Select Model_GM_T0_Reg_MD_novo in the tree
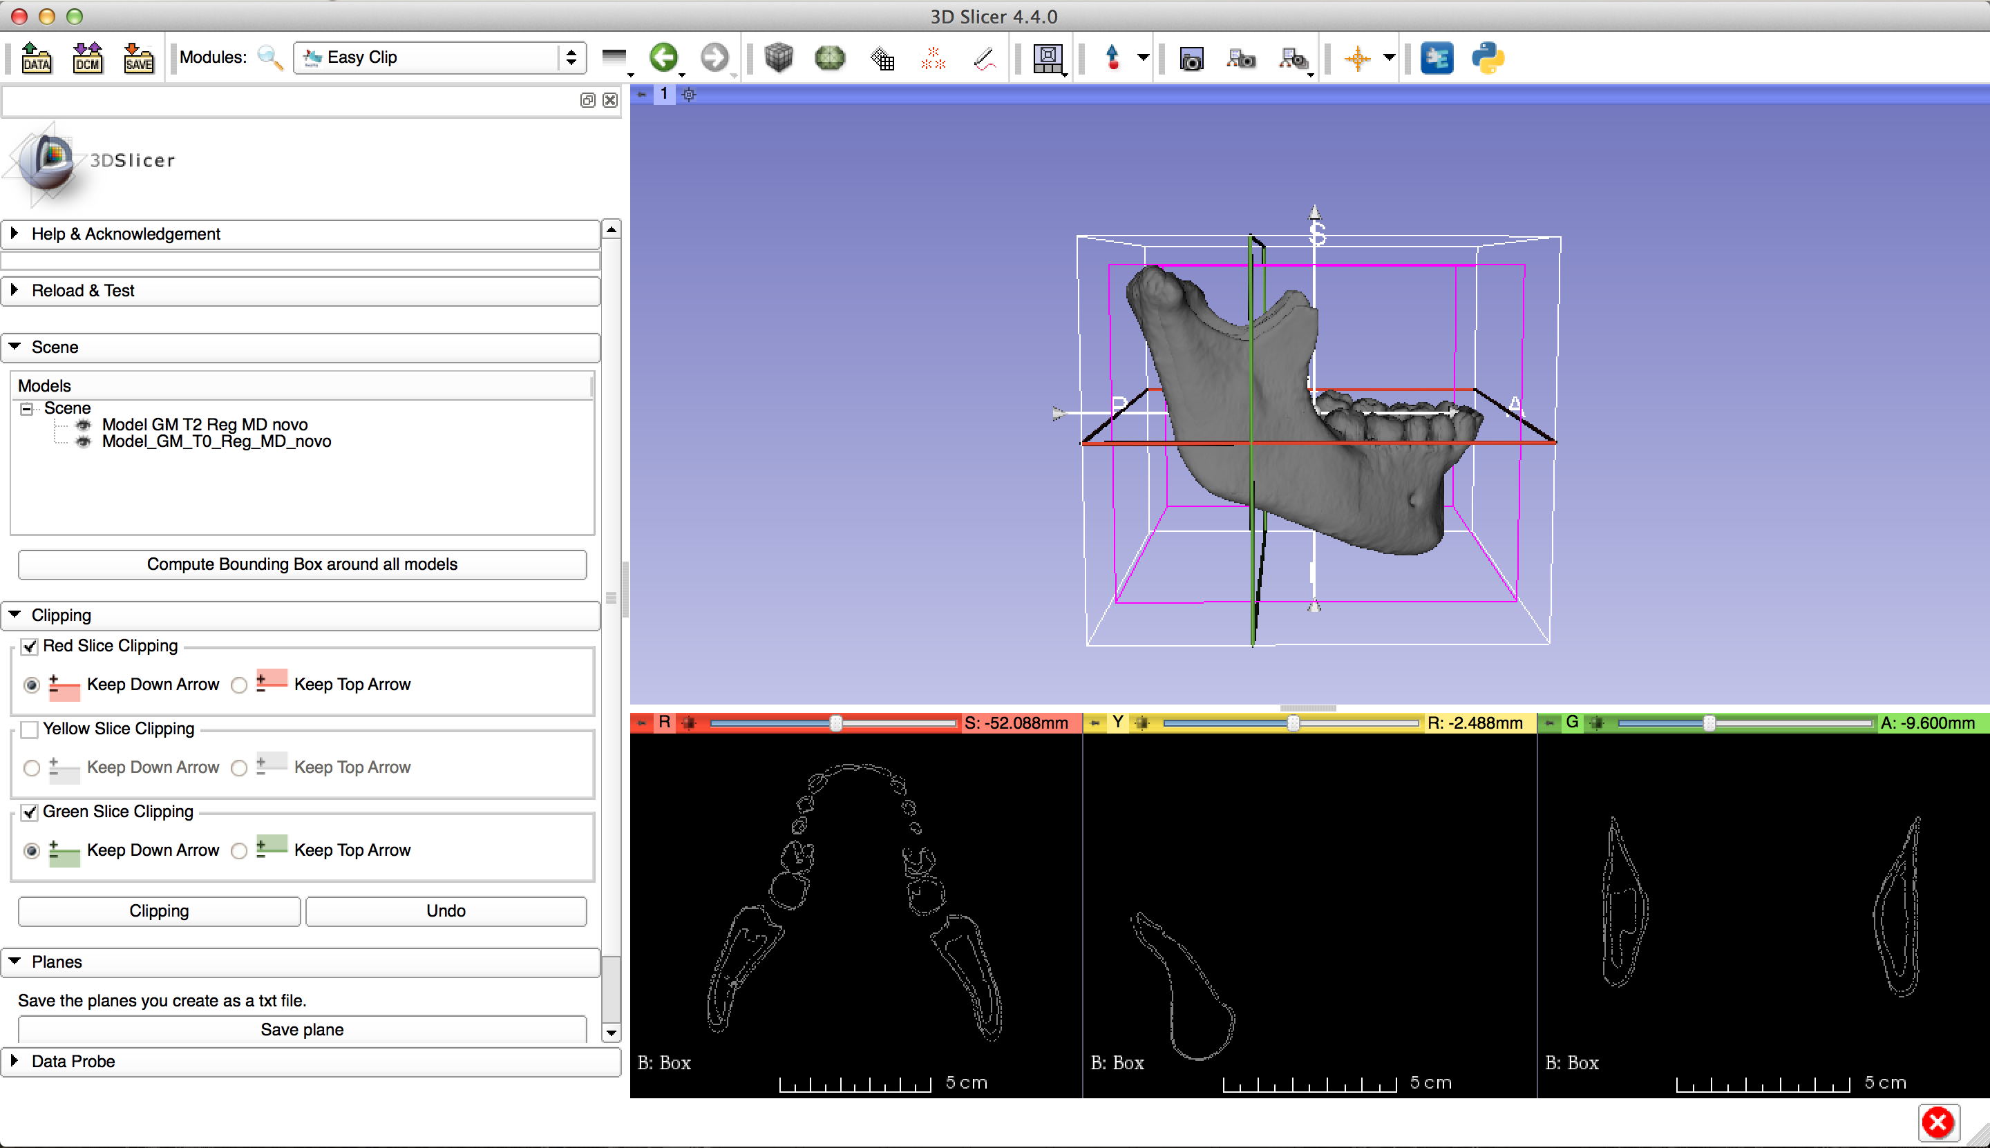 click(216, 441)
